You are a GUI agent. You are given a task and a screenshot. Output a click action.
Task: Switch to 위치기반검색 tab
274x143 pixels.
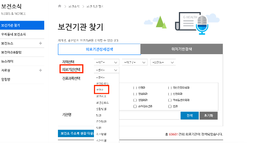coord(182,49)
